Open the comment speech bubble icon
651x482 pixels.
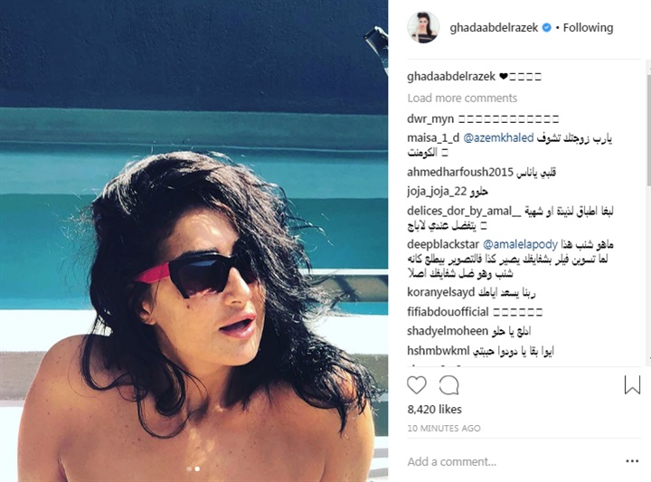point(448,385)
